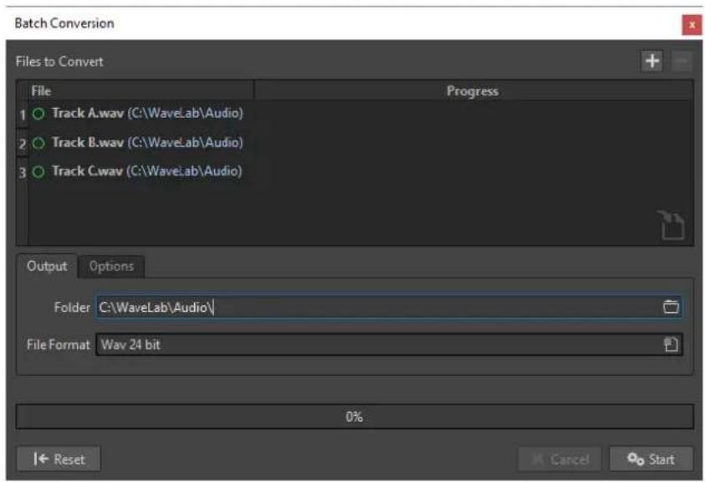Click the Folder path input field

[389, 307]
